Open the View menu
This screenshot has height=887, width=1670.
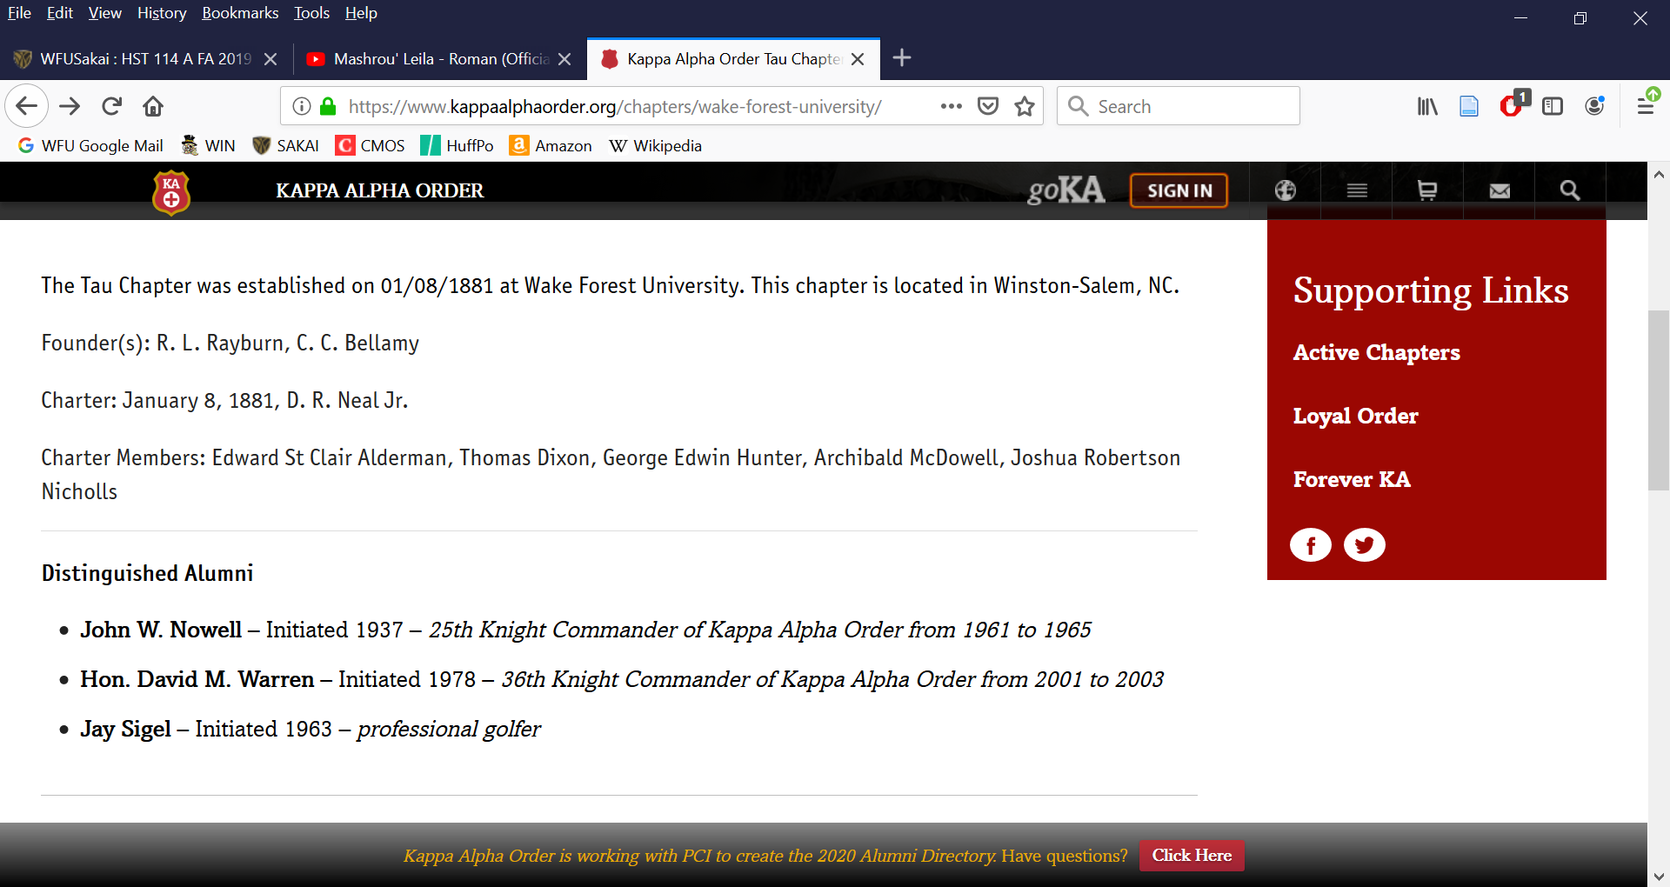104,13
